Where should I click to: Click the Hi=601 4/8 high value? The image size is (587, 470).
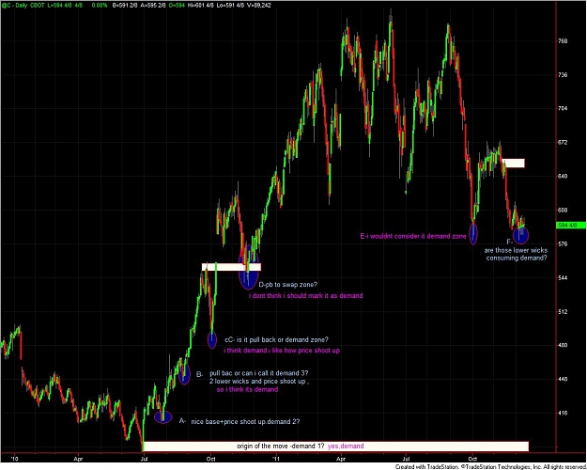click(200, 6)
